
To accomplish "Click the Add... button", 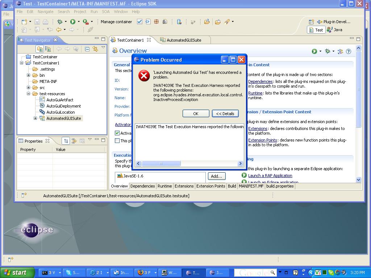I will [x=217, y=176].
